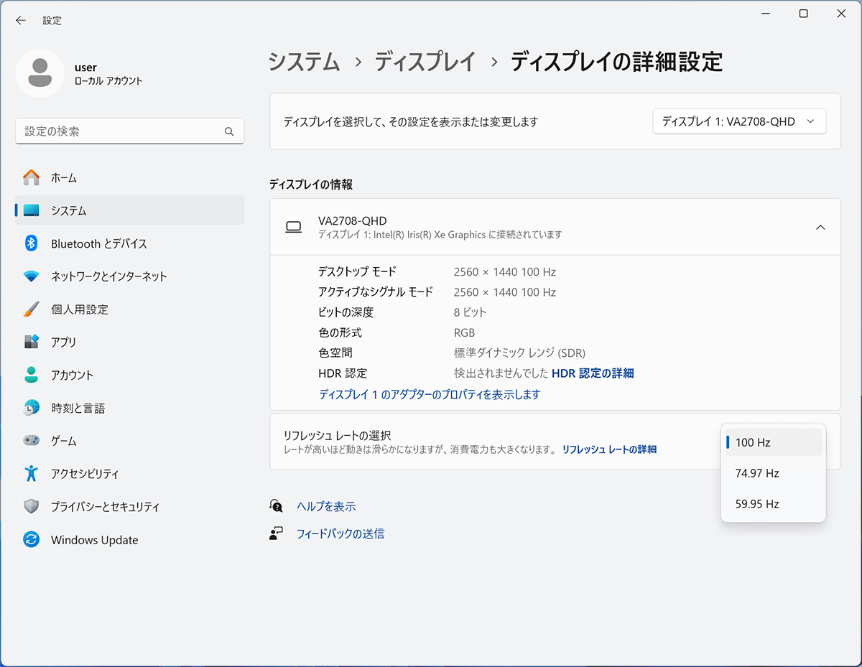The height and width of the screenshot is (667, 862).
Task: Collapse the VA2708-QHD info section
Action: (x=820, y=227)
